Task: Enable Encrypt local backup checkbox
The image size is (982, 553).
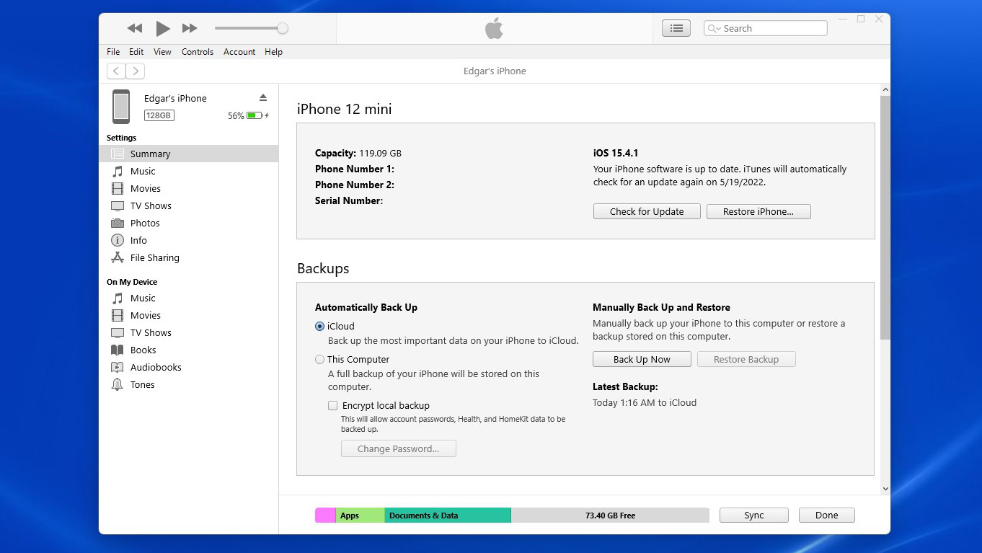Action: click(332, 406)
